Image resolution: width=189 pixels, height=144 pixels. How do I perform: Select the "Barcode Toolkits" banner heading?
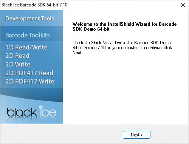28,35
